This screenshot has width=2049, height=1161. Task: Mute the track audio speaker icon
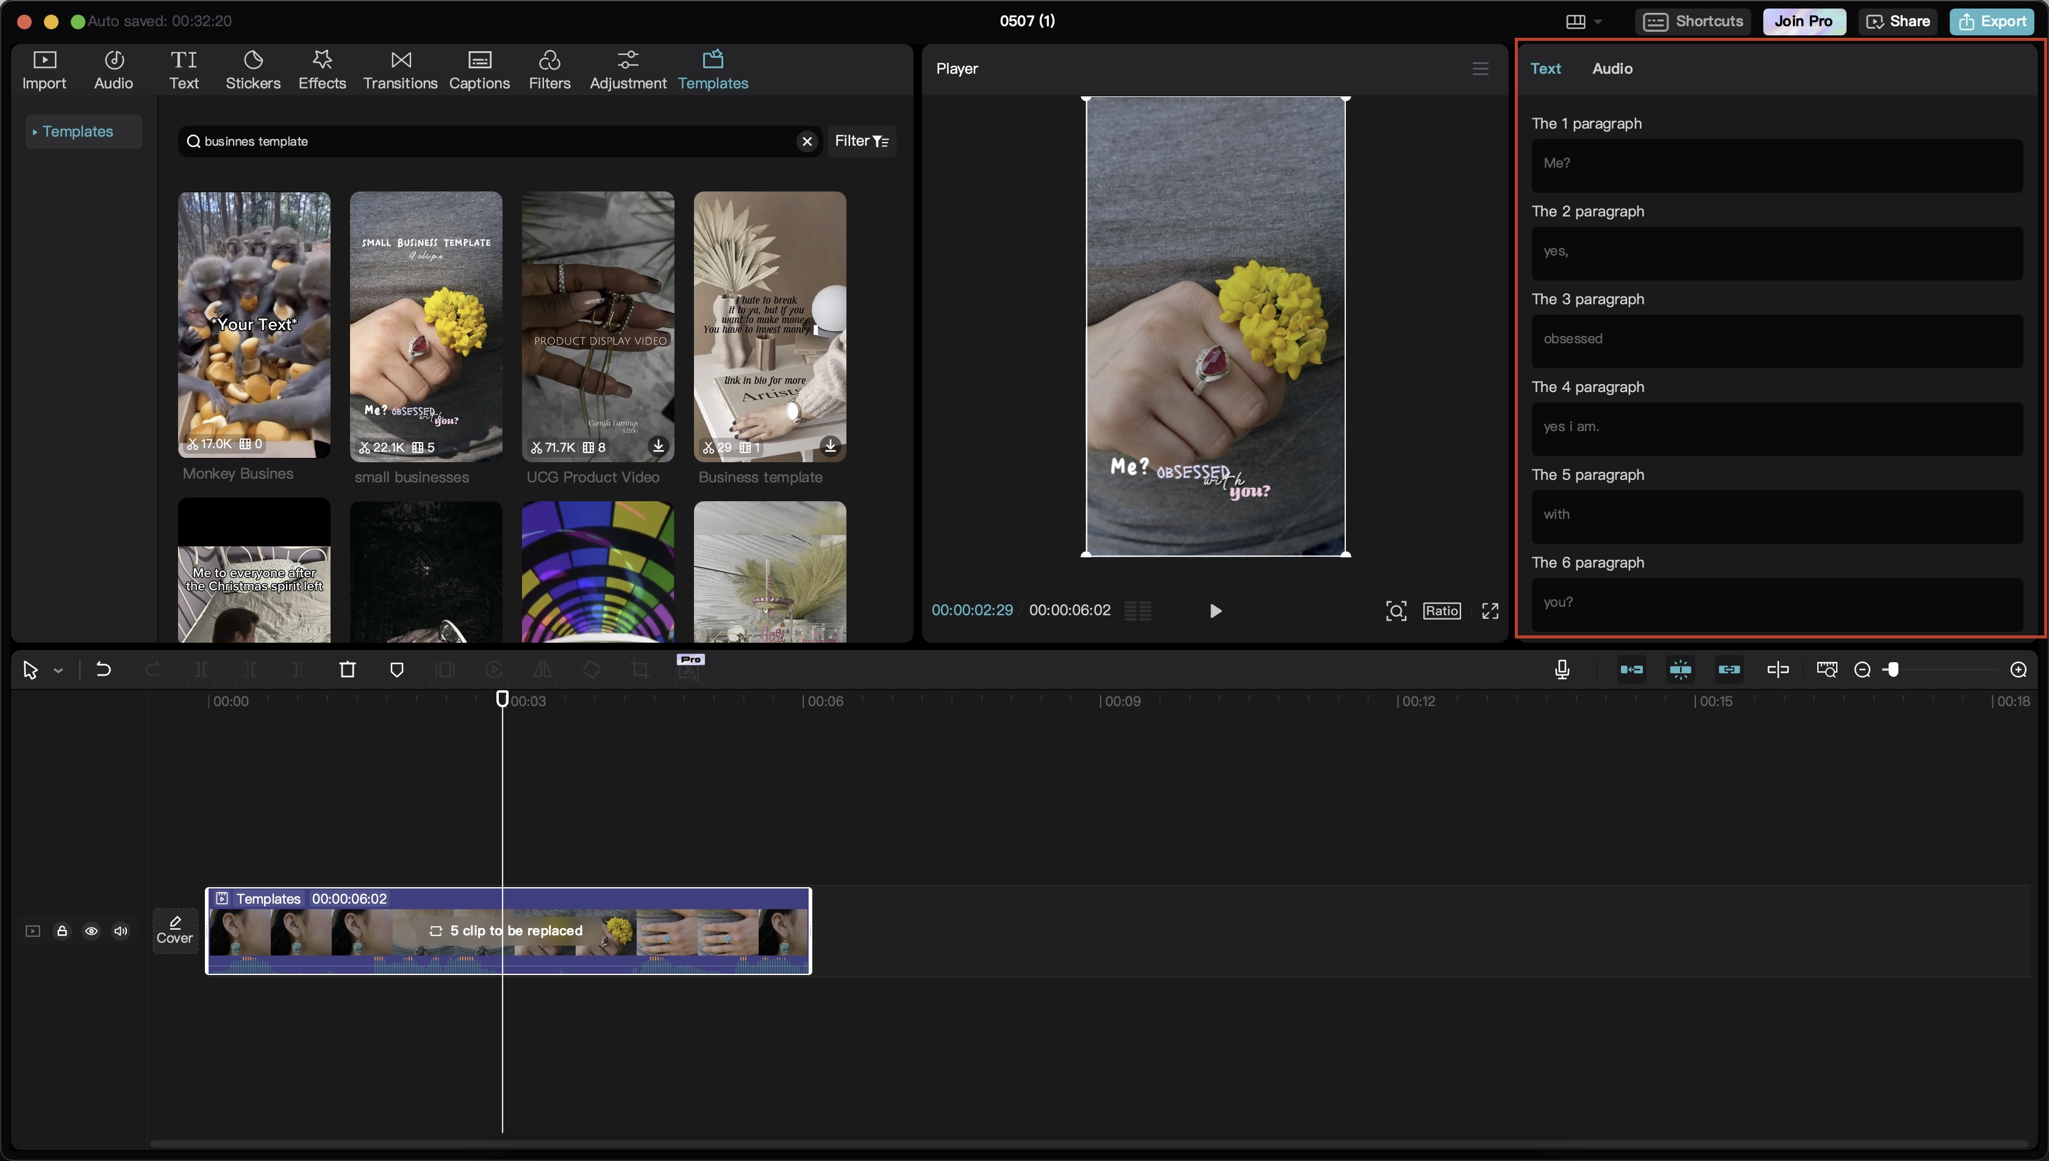(120, 931)
